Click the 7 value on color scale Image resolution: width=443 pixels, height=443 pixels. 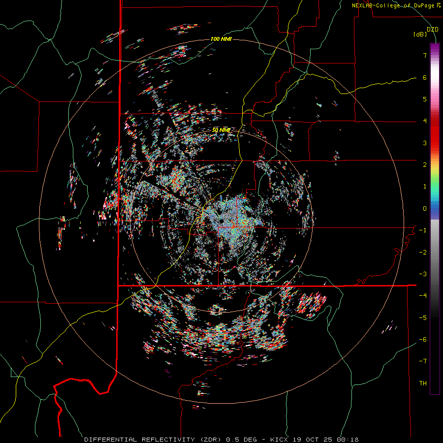(425, 55)
